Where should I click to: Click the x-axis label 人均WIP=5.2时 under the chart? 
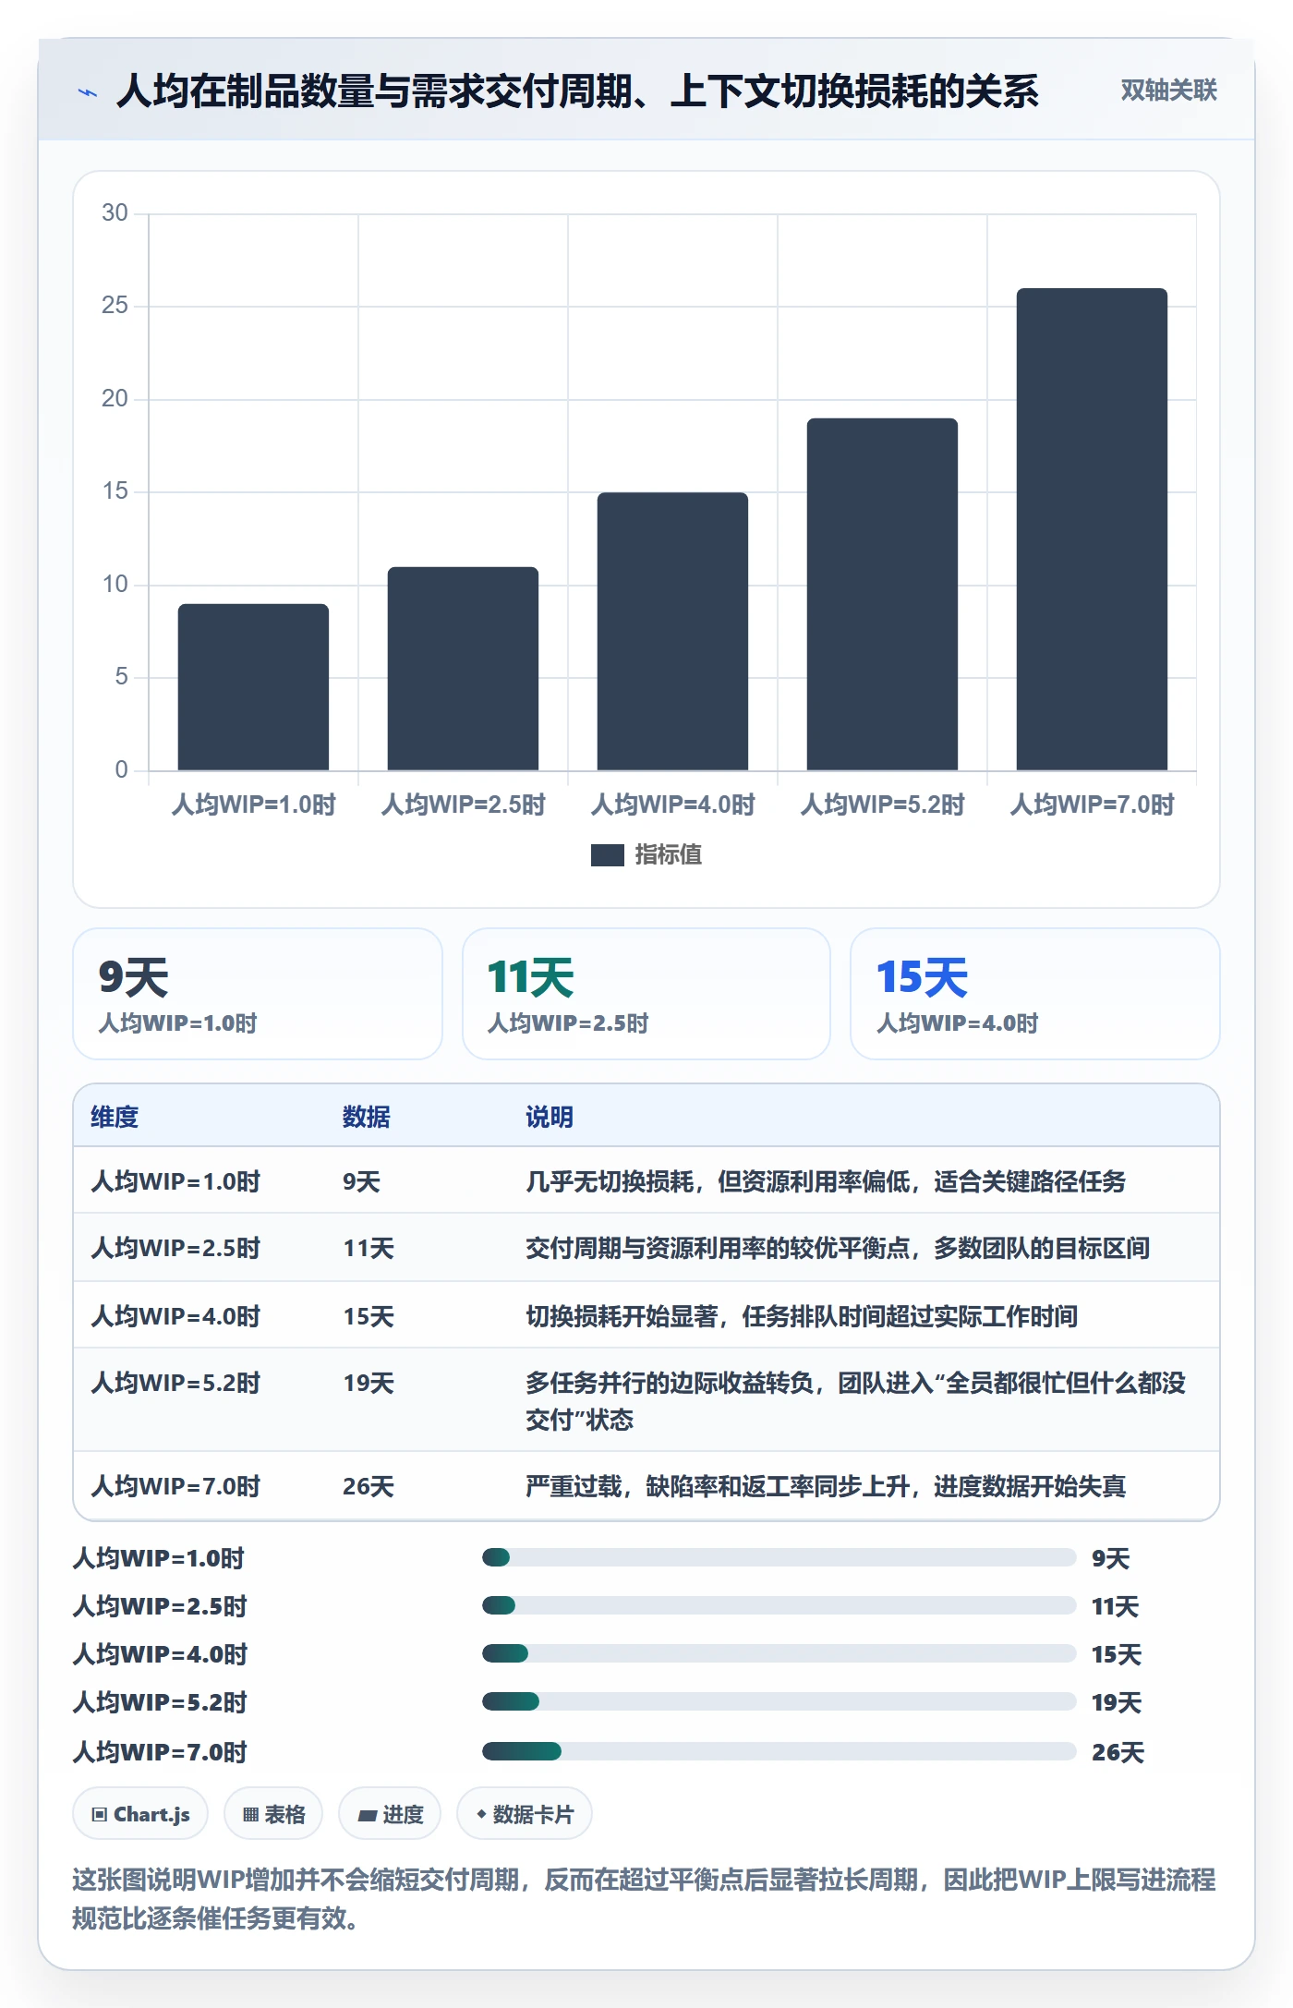(882, 805)
